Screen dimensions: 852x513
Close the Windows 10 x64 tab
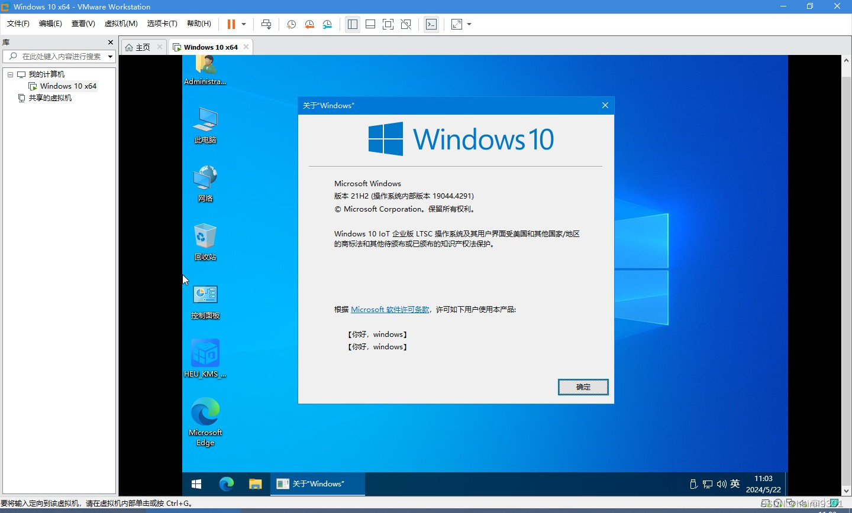[246, 47]
